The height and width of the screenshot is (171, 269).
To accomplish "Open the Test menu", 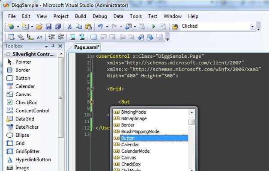I will tap(152, 16).
